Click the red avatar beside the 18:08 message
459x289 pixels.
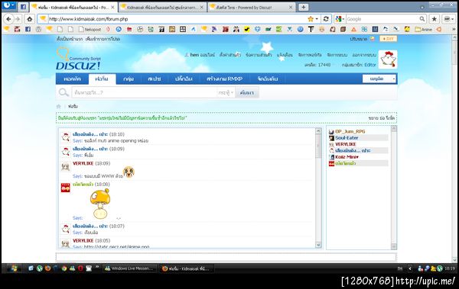pos(66,188)
